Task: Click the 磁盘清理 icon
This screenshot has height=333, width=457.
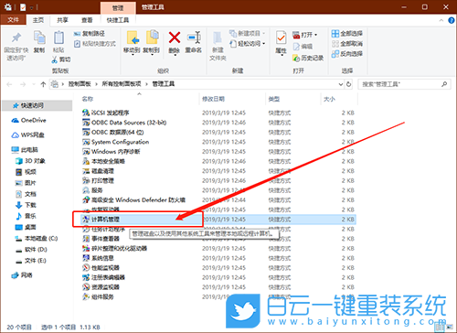Action: [86, 171]
